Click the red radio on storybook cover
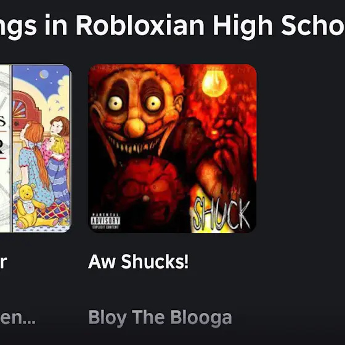This screenshot has height=345, width=345. tap(25, 112)
